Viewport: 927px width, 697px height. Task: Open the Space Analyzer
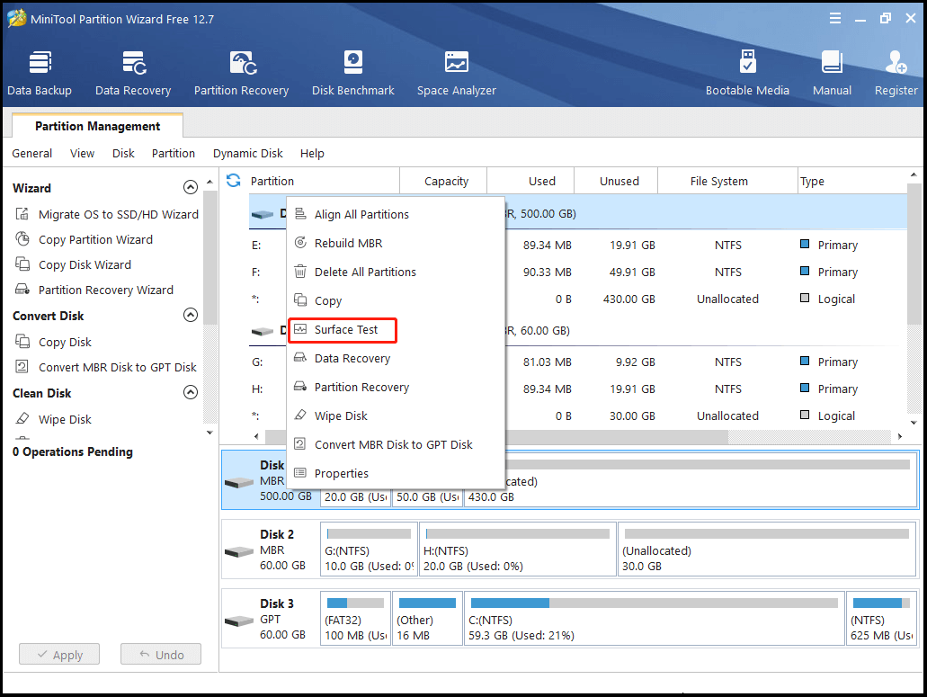pyautogui.click(x=457, y=73)
